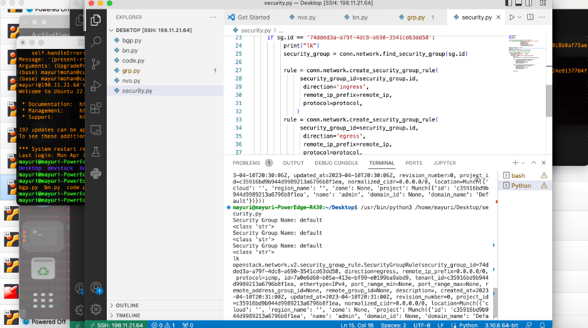Split the editor right
This screenshot has height=328, width=588.
pos(530,17)
